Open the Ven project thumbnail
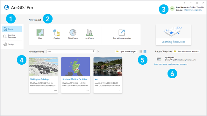Viewport: 207px width, 116px height. click(108, 67)
